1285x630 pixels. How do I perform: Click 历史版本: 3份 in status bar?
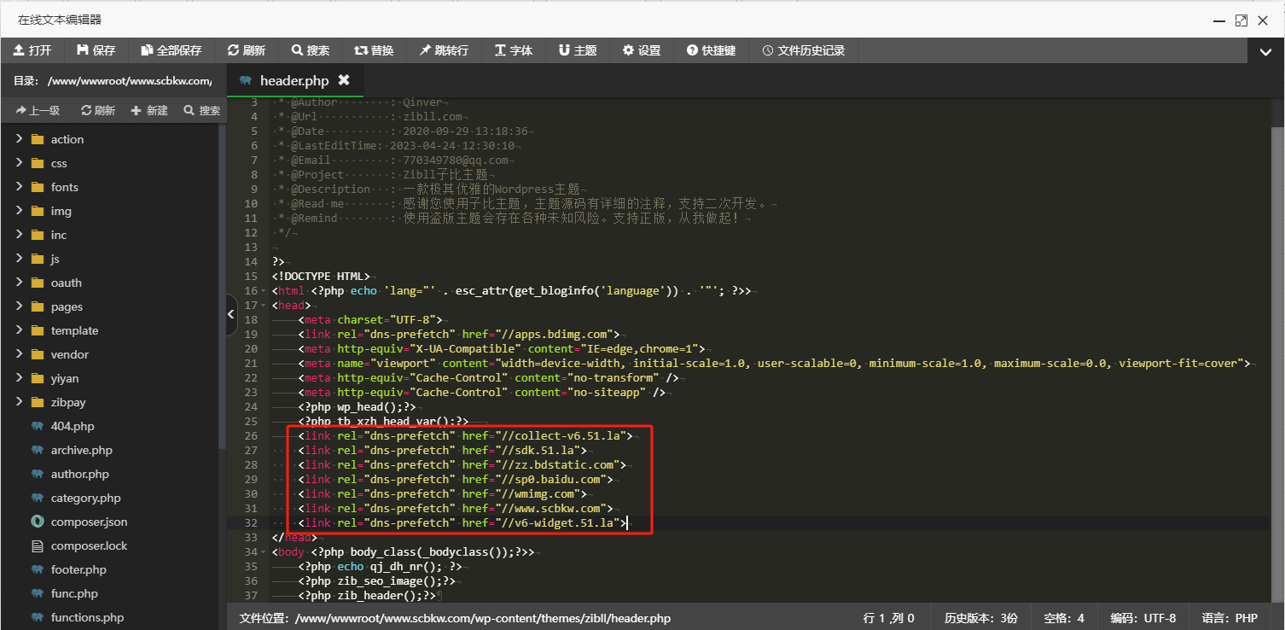point(980,618)
